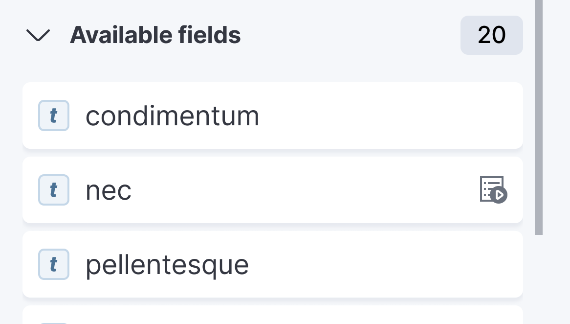The width and height of the screenshot is (570, 324).
Task: Click the "t" text-type icon beside condimentum
Action: [x=54, y=116]
